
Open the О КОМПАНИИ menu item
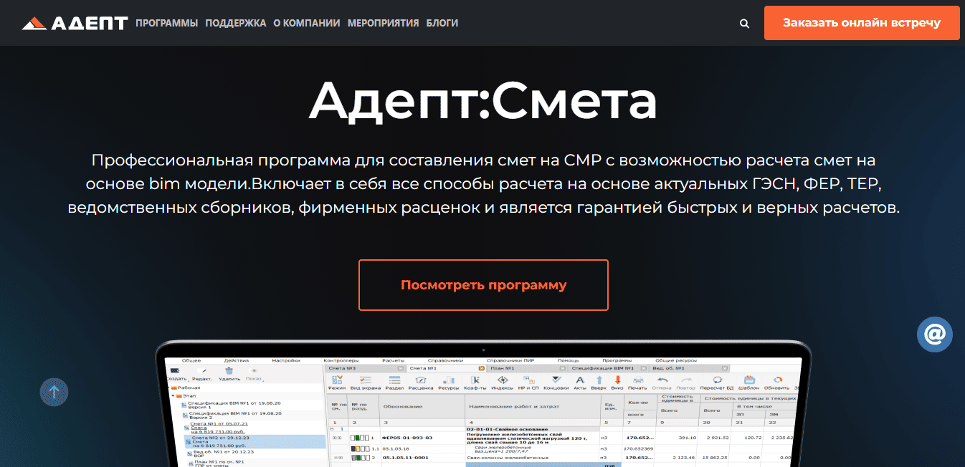click(307, 23)
